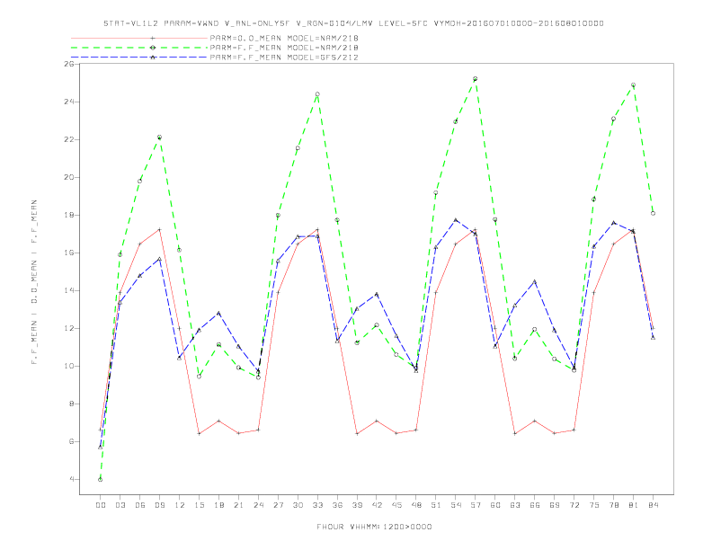Click x-axis tick label 63
This screenshot has height=550, width=712.
515,505
